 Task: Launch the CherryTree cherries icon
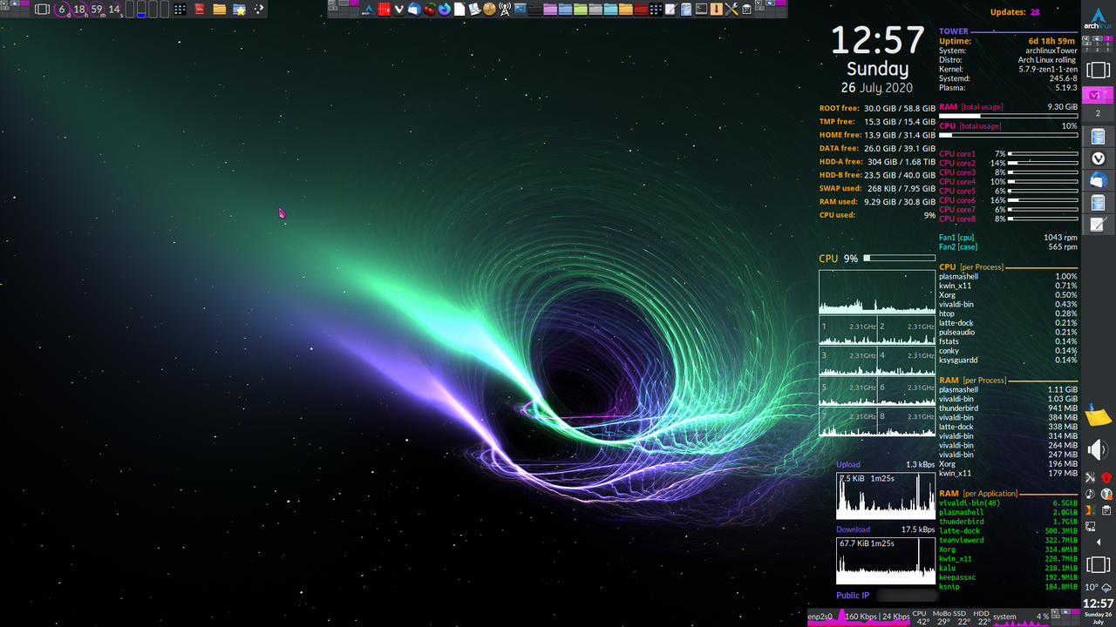pyautogui.click(x=430, y=10)
